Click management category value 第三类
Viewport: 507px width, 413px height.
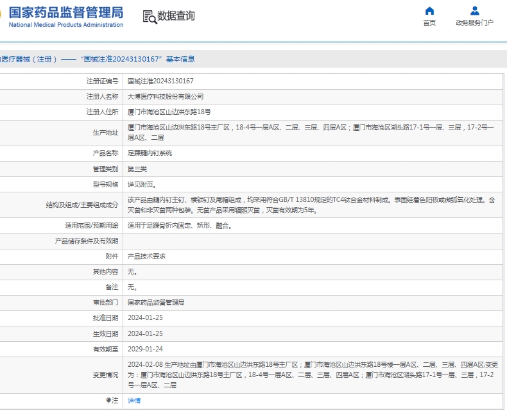pos(137,169)
